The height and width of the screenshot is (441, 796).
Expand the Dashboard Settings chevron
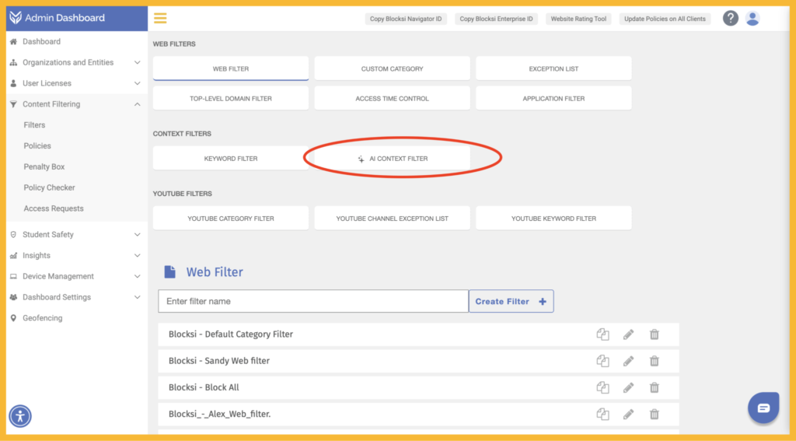click(x=137, y=297)
